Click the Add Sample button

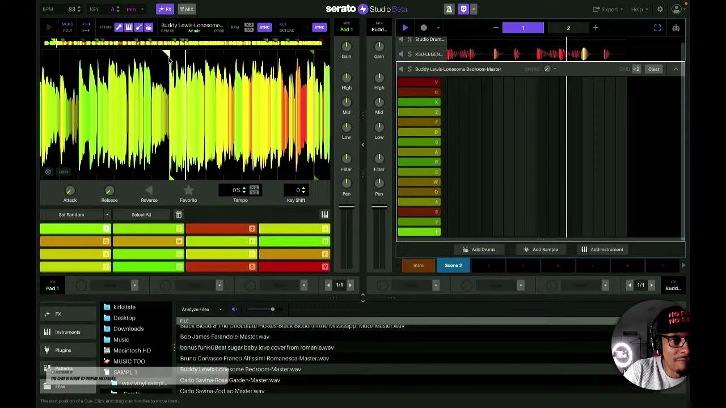tap(541, 249)
